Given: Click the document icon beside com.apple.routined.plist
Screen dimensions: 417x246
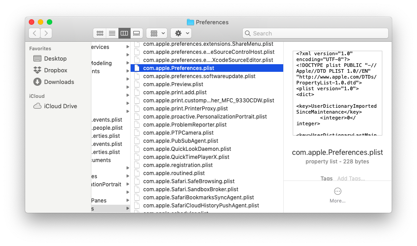Looking at the screenshot, I should [137, 173].
